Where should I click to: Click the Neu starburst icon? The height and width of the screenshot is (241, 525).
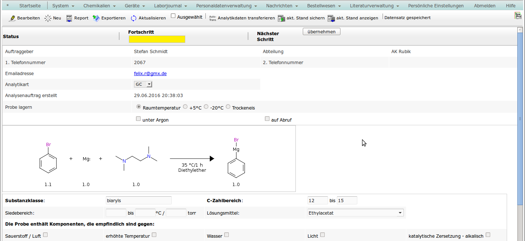pyautogui.click(x=48, y=18)
